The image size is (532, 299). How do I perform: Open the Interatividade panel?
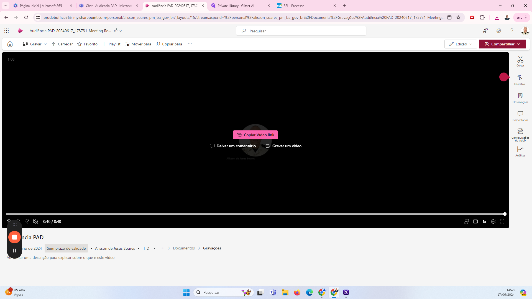click(x=520, y=80)
